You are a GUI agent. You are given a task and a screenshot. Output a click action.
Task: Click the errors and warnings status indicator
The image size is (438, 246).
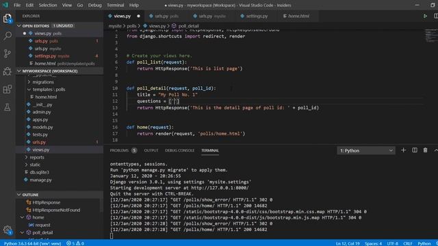click(75, 243)
